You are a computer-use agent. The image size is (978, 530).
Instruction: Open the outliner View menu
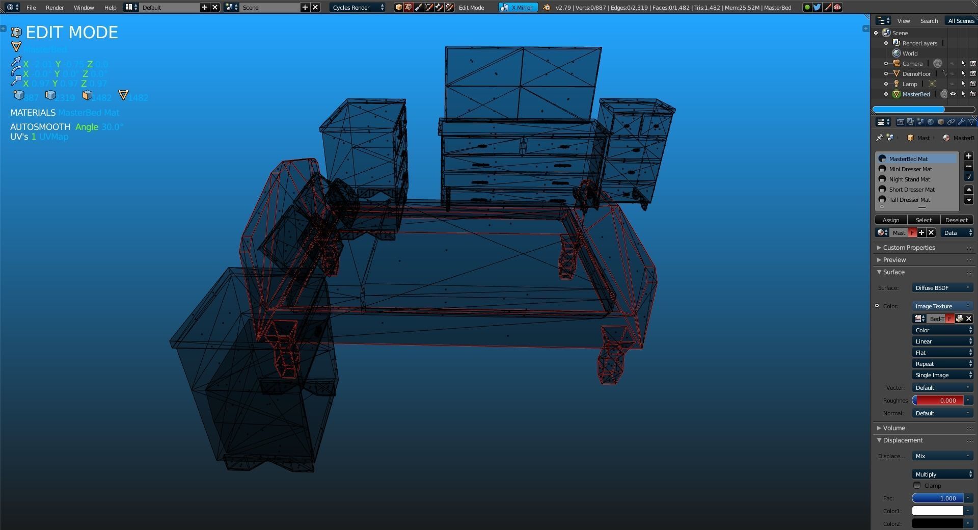tap(904, 21)
